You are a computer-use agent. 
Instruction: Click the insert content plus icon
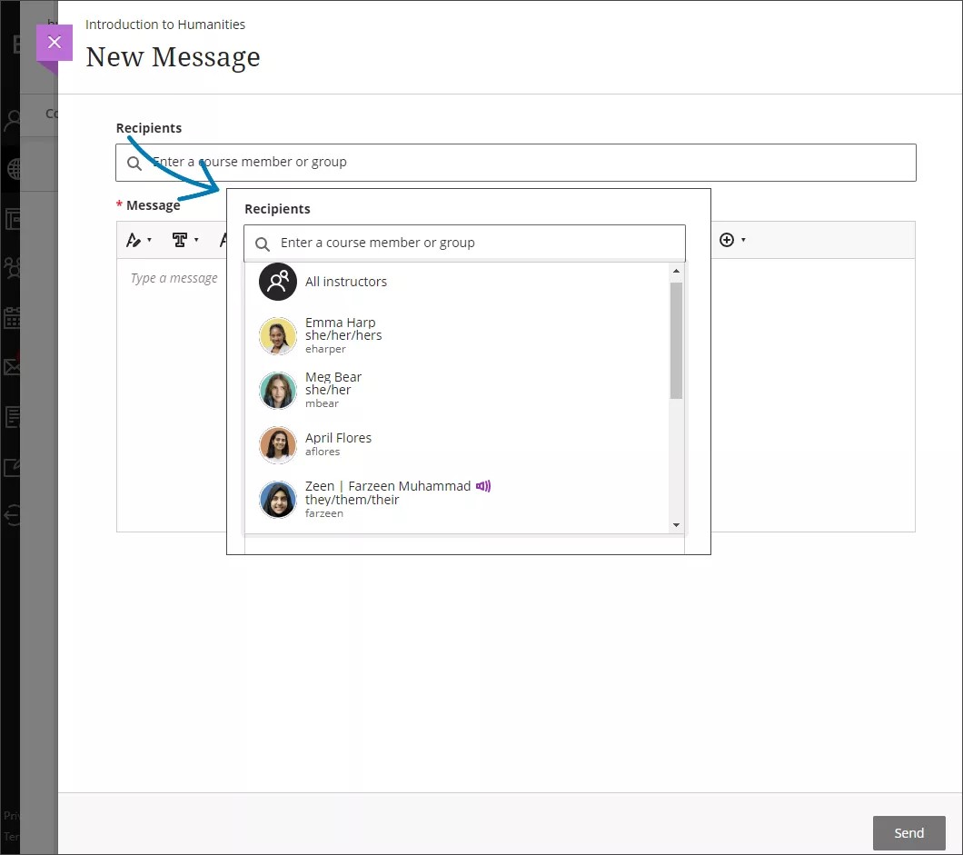point(727,239)
